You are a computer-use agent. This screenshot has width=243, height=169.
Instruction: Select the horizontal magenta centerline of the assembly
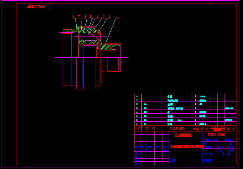91,57
